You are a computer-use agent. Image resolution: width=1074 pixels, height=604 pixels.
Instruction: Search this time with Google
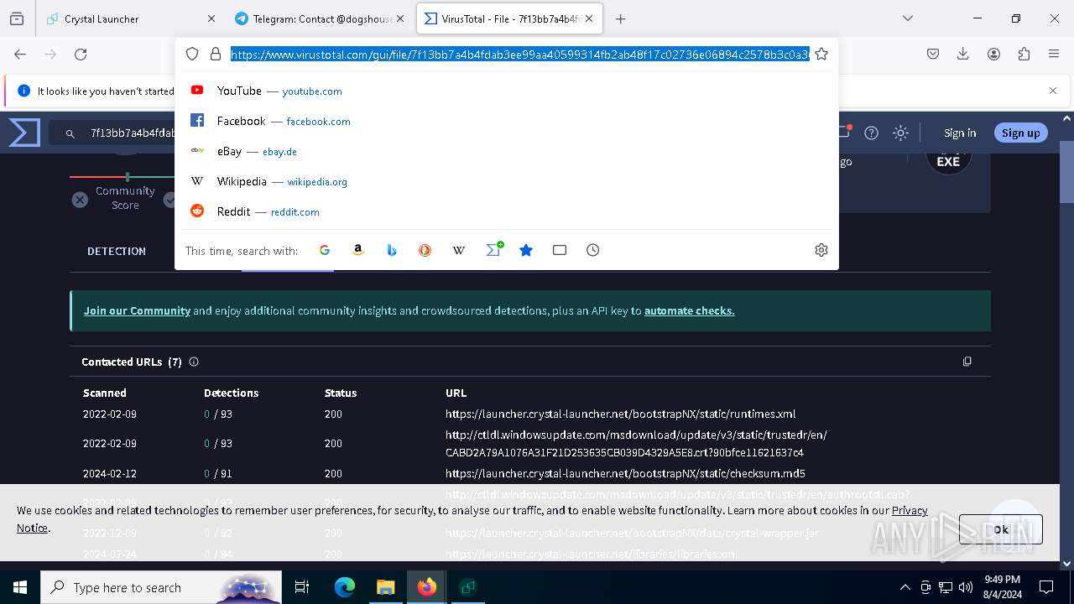(325, 250)
